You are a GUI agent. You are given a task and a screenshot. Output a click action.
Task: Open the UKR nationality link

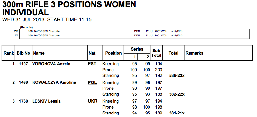[92, 101]
